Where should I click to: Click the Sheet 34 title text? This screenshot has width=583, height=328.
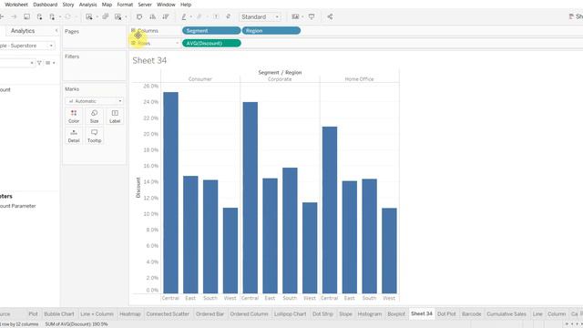(149, 61)
